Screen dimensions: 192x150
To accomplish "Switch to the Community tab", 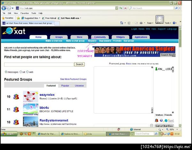I will tap(100, 37).
